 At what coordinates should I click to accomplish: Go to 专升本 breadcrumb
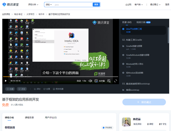click(x=41, y=14)
